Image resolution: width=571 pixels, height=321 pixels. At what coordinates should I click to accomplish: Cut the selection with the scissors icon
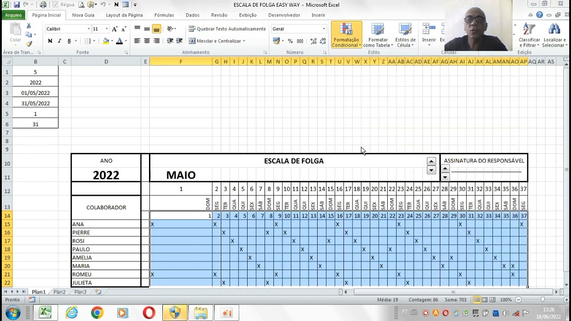(x=29, y=26)
